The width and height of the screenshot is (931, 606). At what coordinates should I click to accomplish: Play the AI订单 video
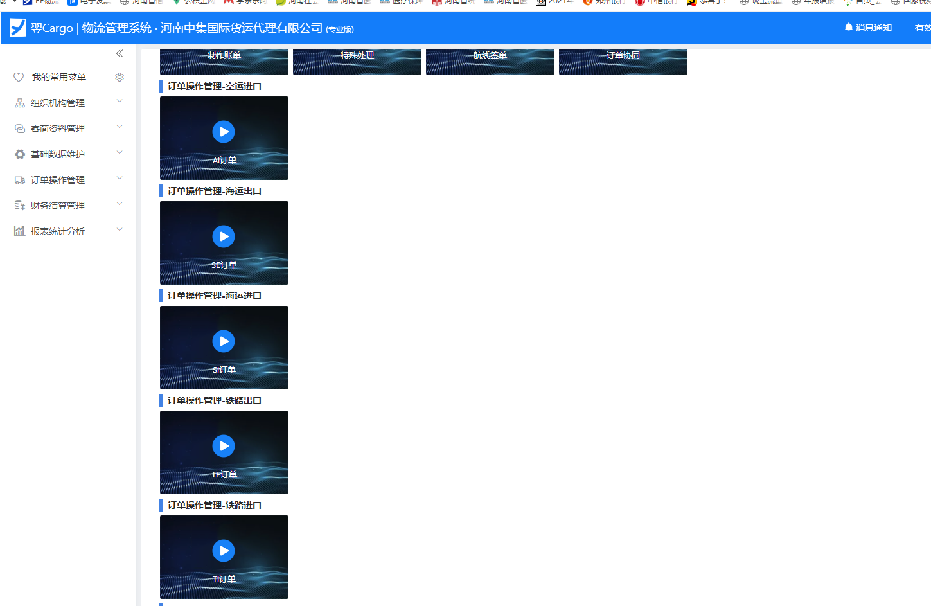(224, 132)
